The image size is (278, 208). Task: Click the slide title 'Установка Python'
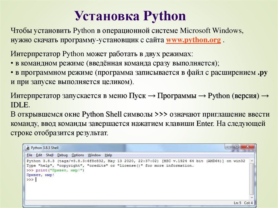pyautogui.click(x=130, y=16)
